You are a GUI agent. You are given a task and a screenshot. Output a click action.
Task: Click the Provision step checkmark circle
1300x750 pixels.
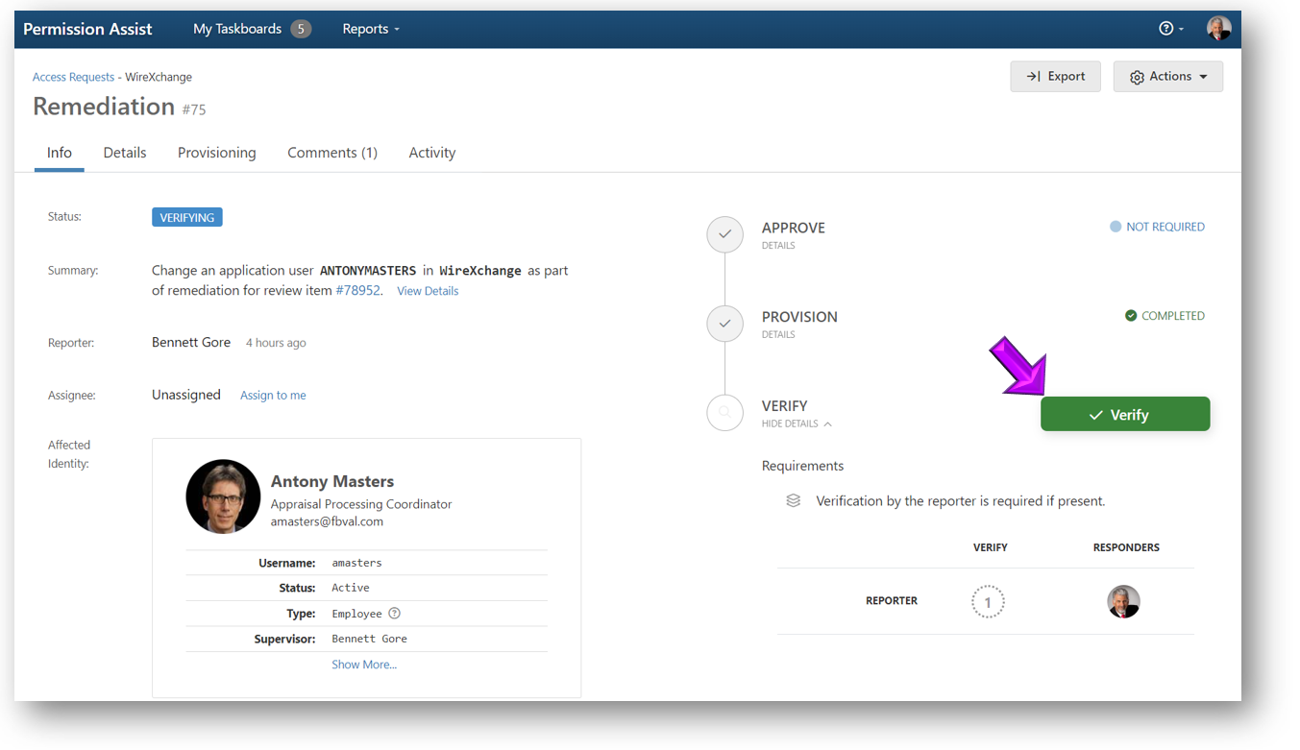[724, 324]
